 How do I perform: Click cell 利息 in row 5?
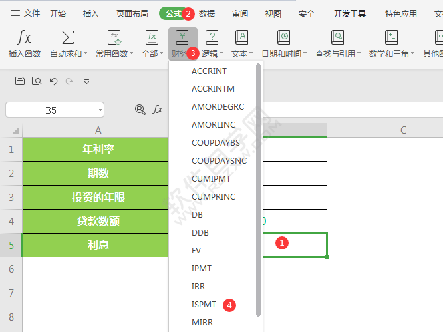pos(96,245)
